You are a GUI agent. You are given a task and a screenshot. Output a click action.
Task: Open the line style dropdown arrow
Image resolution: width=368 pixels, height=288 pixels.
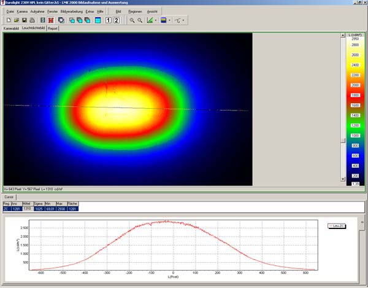pos(183,20)
